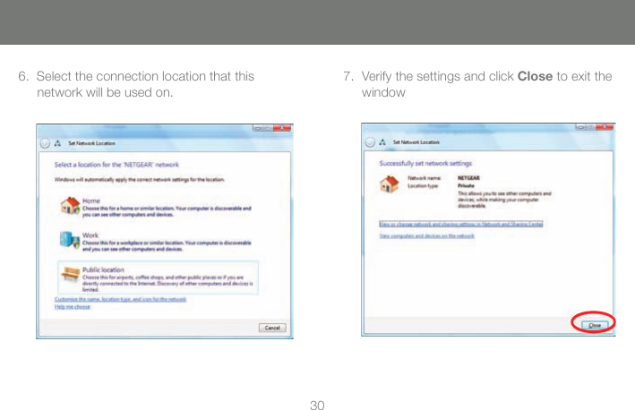Minimize the right Set Network Location window
The width and height of the screenshot is (635, 410).
(x=580, y=127)
